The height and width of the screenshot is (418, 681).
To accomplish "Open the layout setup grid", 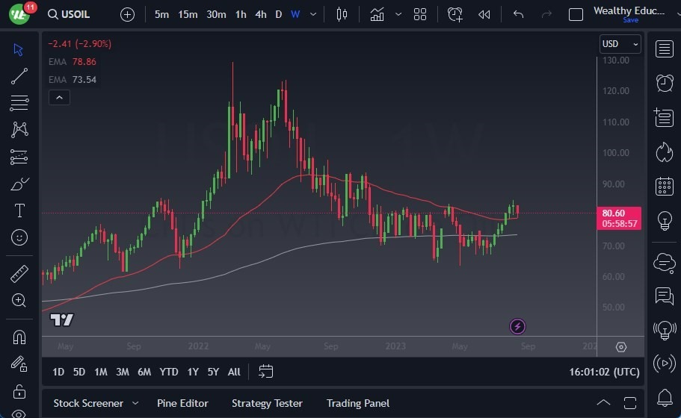I will tap(420, 14).
